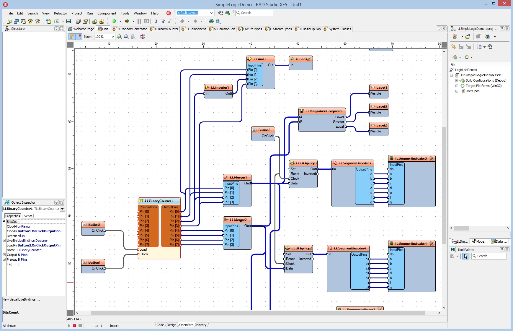Click the Save file diskette icon
Image resolution: width=513 pixels, height=331 pixels.
click(69, 21)
